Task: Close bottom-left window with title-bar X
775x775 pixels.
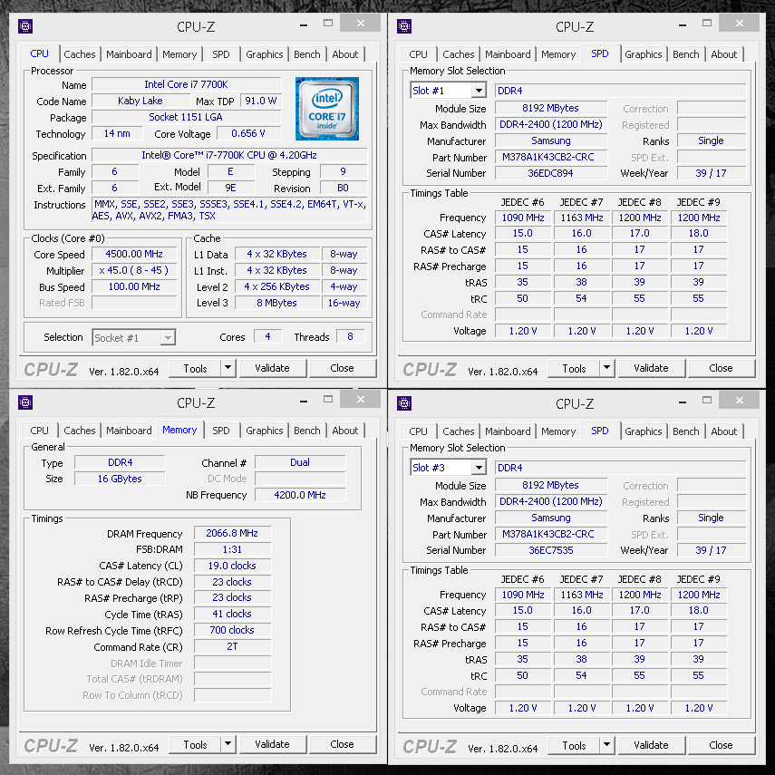Action: (x=361, y=400)
